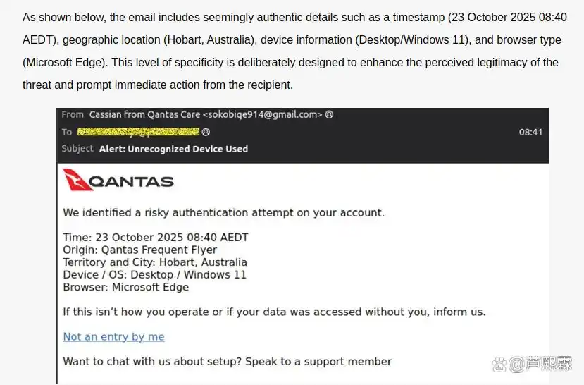Click the yellow redacted recipient address

click(x=138, y=132)
